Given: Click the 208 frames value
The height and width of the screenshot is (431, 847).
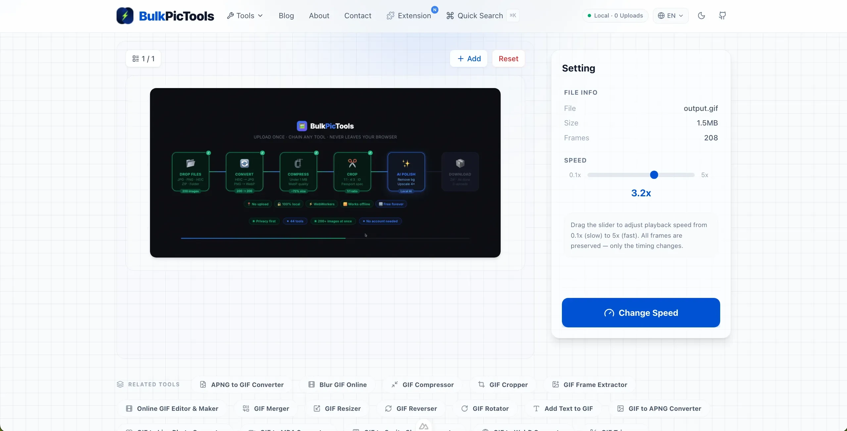Looking at the screenshot, I should pyautogui.click(x=711, y=138).
